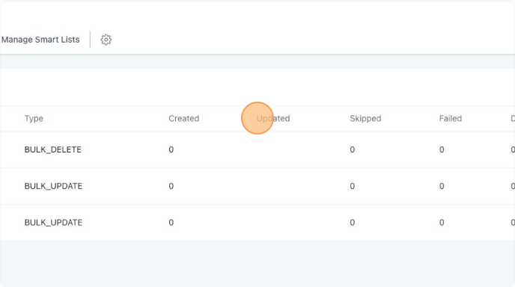Click Skipped count in BULK_DELETE row
Image resolution: width=515 pixels, height=287 pixels.
click(352, 149)
